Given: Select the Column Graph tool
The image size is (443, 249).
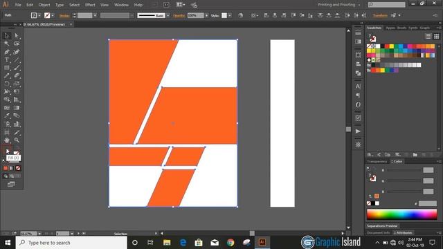Looking at the screenshot, I should click(17, 124).
